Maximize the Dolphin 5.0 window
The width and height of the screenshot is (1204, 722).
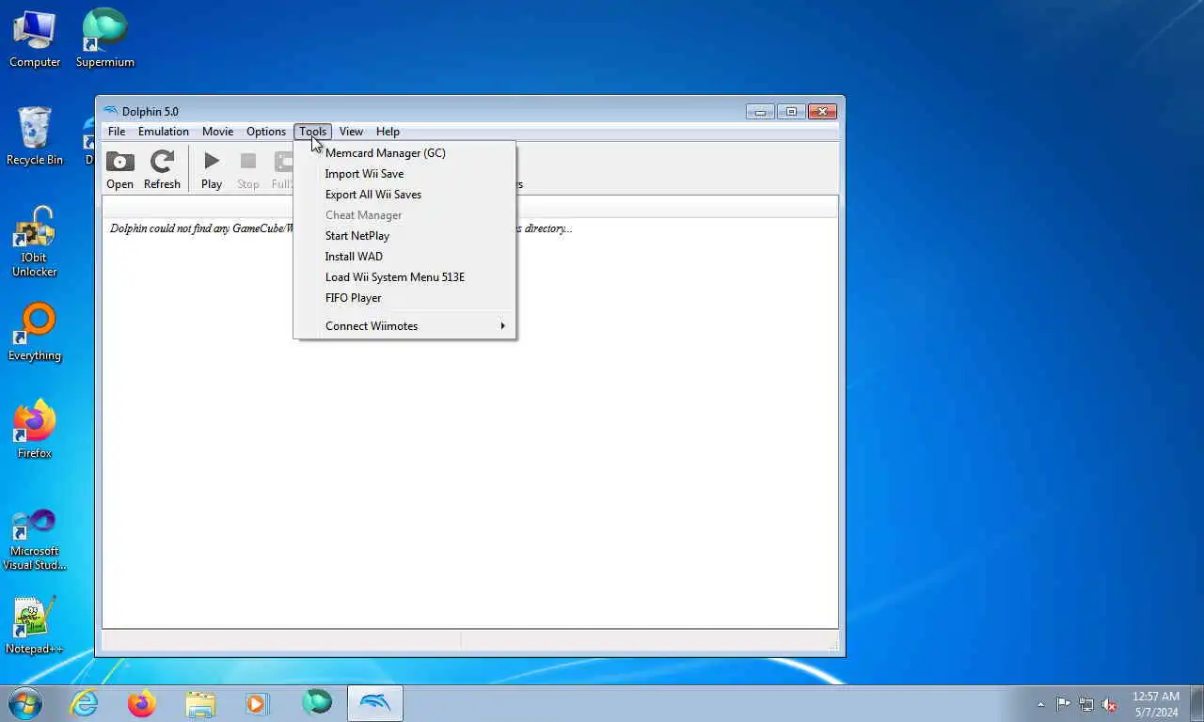(791, 111)
